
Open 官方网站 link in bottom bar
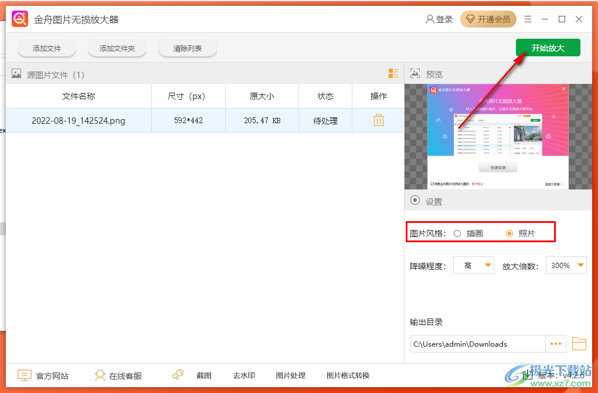click(x=52, y=376)
